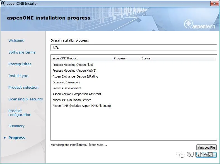Image resolution: width=220 pixels, height=164 pixels.
Task: Click the arrow marker beside Progress
Action: pos(5,138)
